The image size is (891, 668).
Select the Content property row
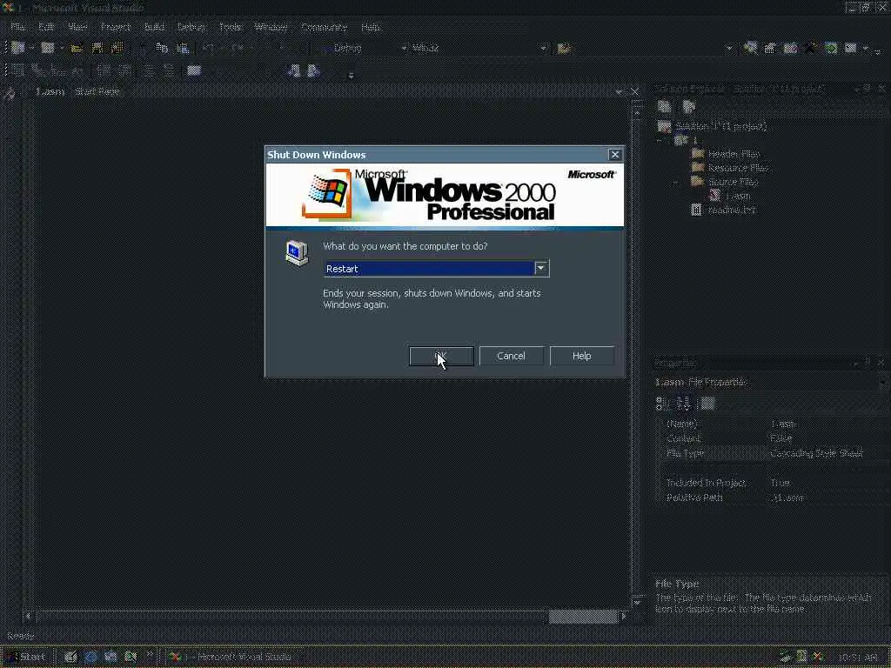tap(773, 438)
